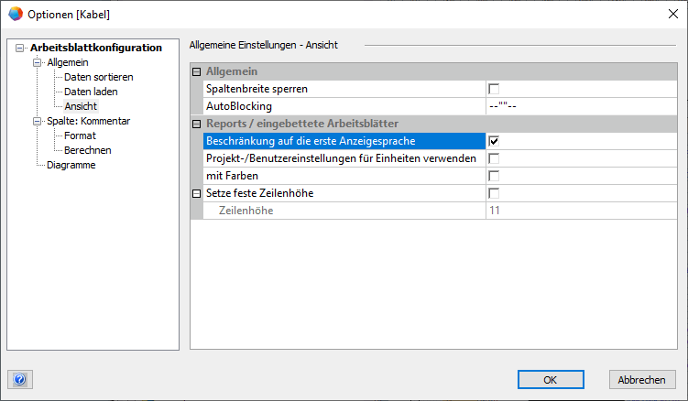The height and width of the screenshot is (401, 688).
Task: Click the Abbrechen button
Action: pos(642,380)
